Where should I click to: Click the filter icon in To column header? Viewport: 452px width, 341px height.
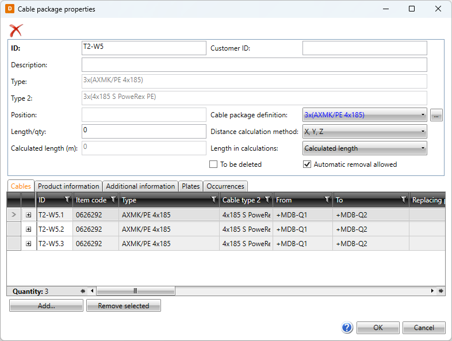coord(404,200)
